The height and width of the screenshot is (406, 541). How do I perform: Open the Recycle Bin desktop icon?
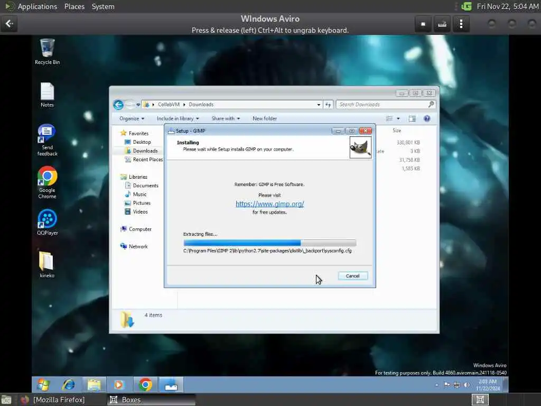[x=47, y=52]
